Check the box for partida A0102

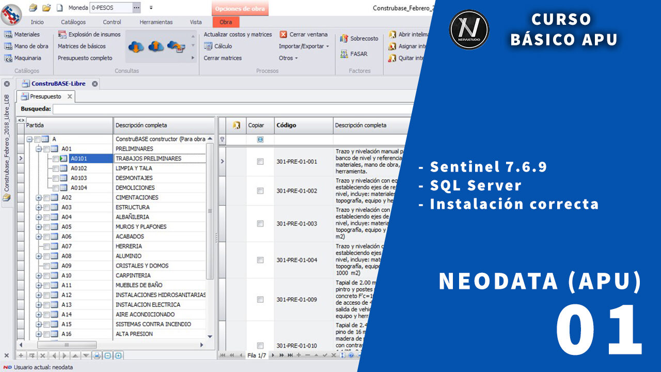[x=56, y=168]
